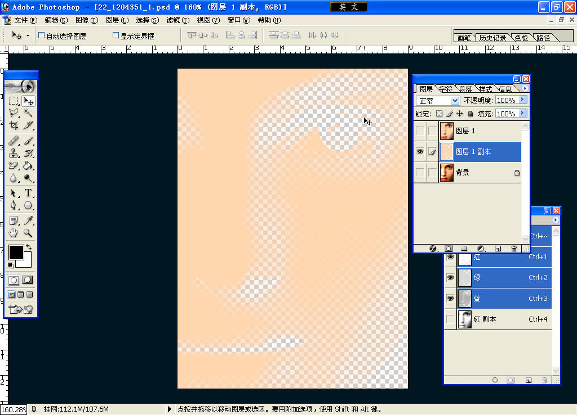Select the Brush tool
Viewport: 577px width, 415px height.
(x=28, y=141)
